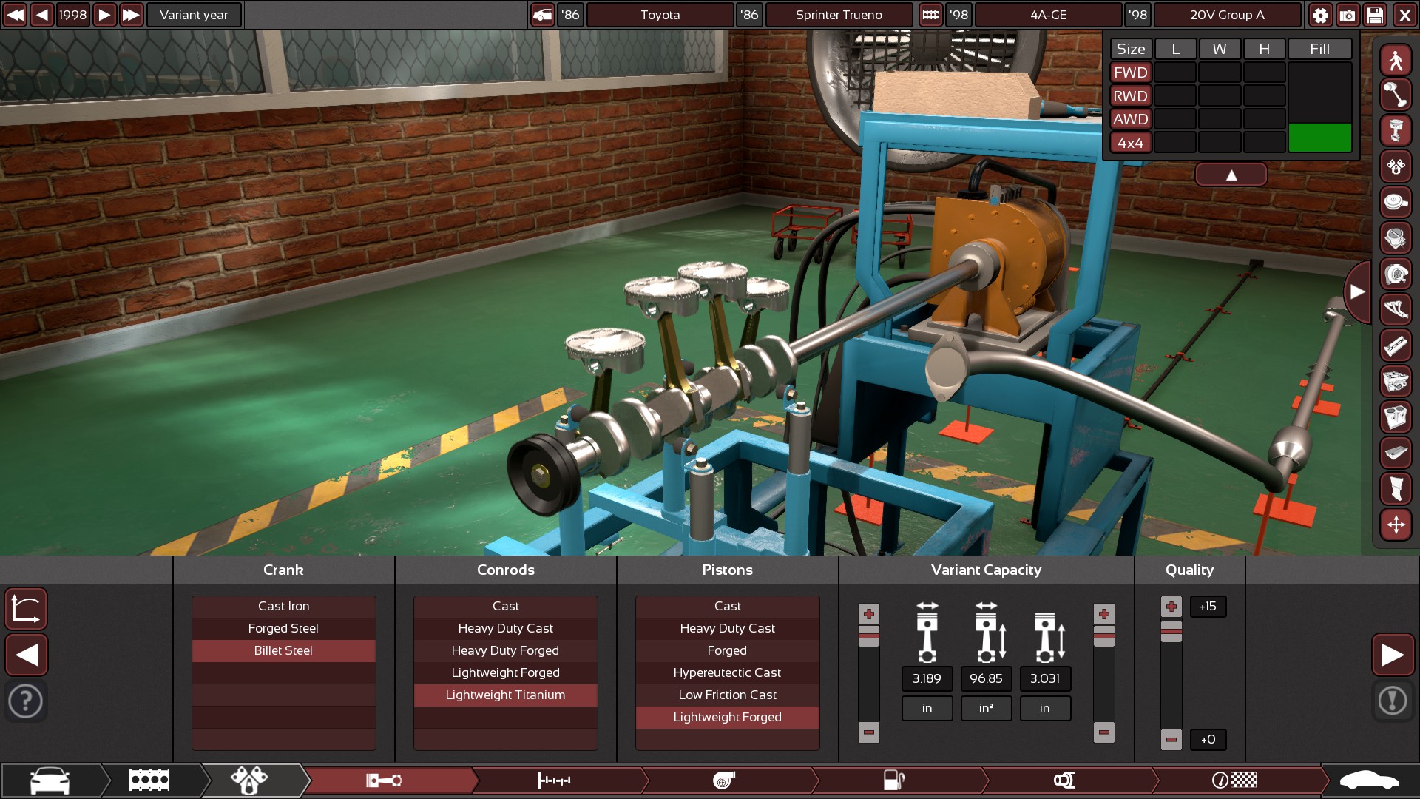1420x799 pixels.
Task: Select Forged Steel crank option
Action: coord(283,628)
